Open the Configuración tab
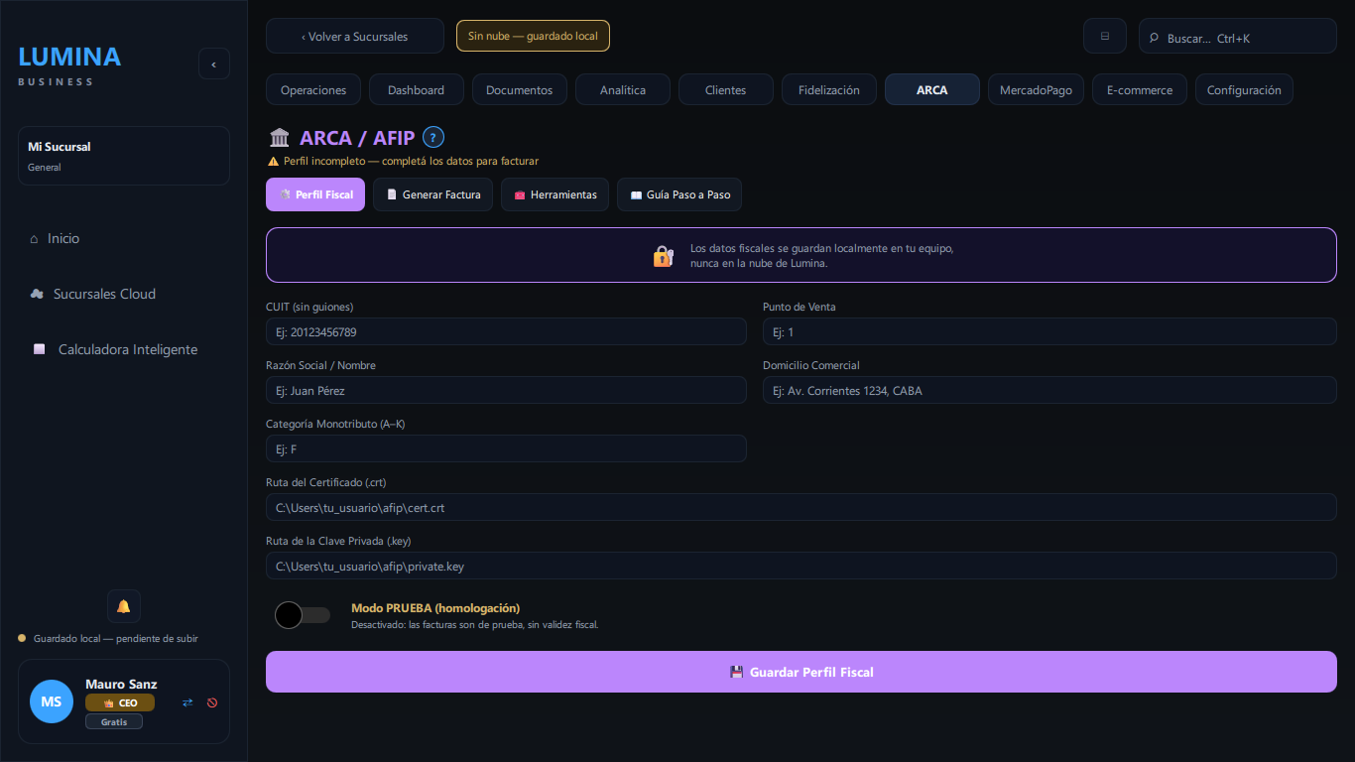 pyautogui.click(x=1244, y=89)
